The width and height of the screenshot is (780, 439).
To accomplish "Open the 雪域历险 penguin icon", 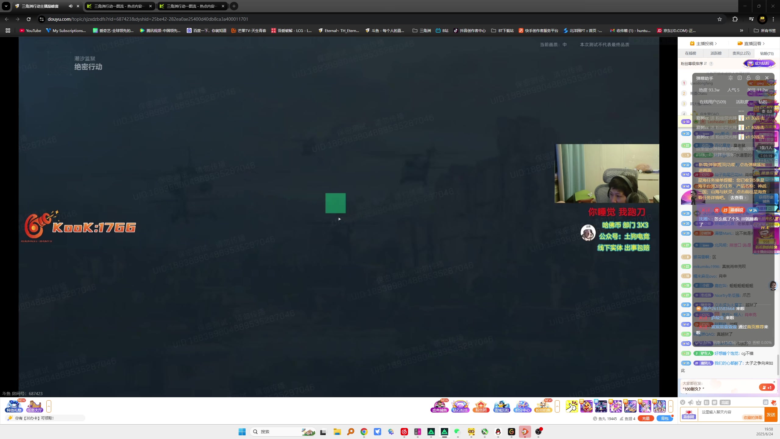I will (x=502, y=406).
